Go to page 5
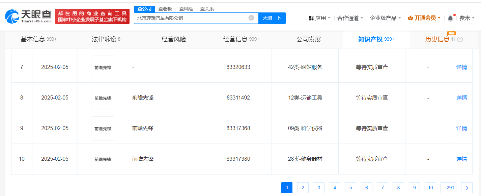Image resolution: width=481 pixels, height=196 pixels. coord(350,188)
